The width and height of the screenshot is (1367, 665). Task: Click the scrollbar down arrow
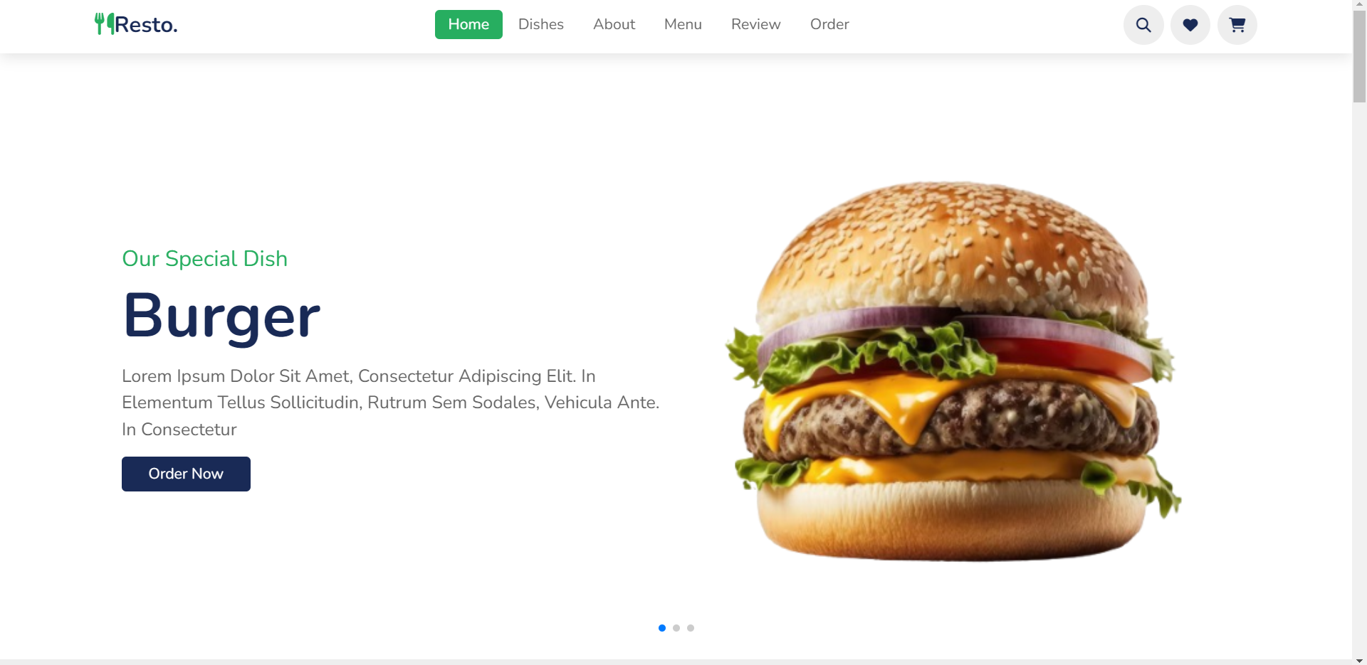coord(1360,660)
